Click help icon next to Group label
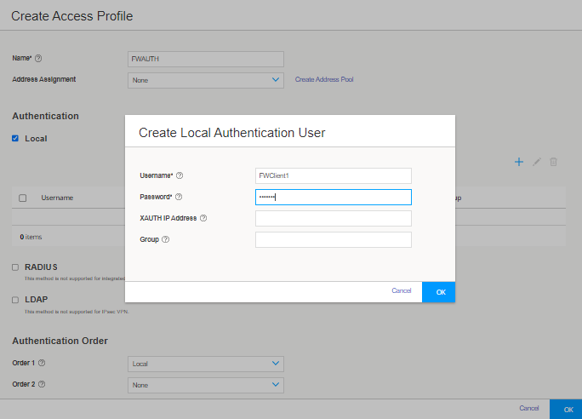Viewport: 582px width, 419px height. pos(166,239)
